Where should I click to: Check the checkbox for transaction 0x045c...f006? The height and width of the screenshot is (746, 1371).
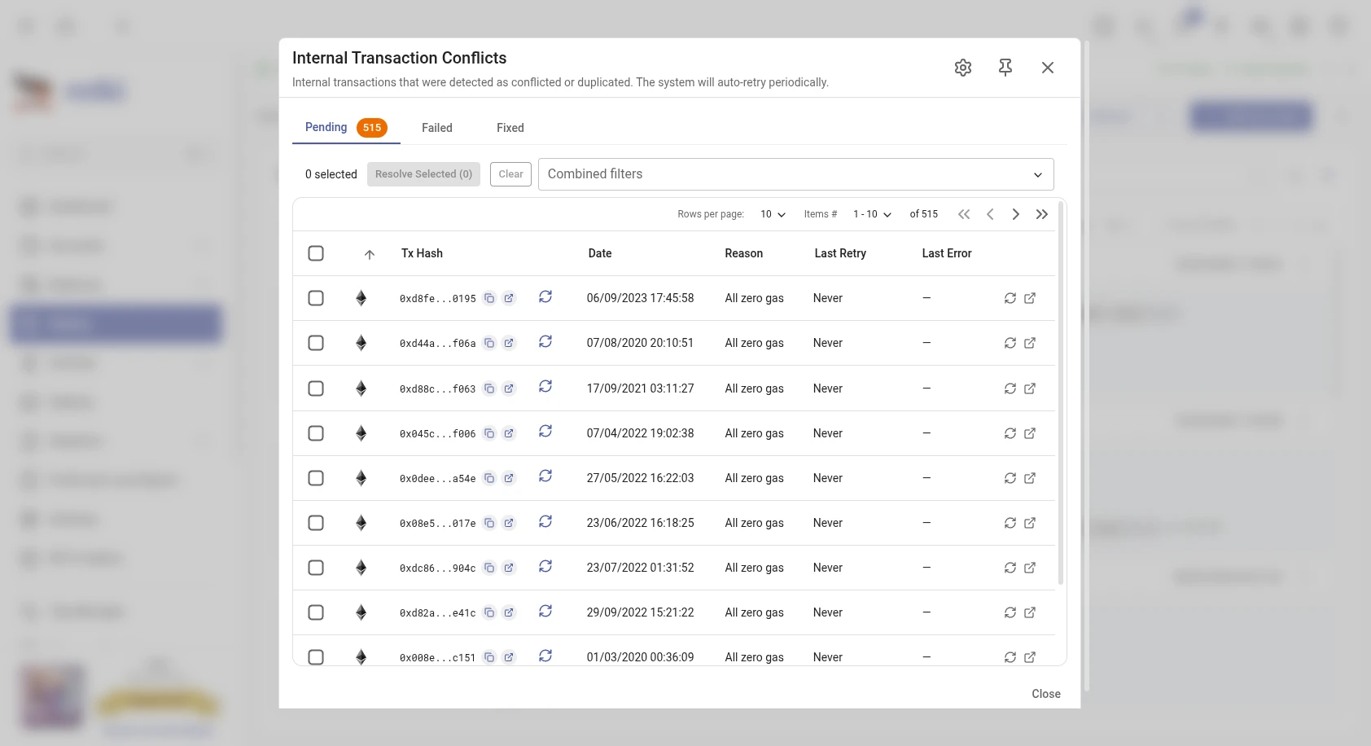[x=316, y=433]
